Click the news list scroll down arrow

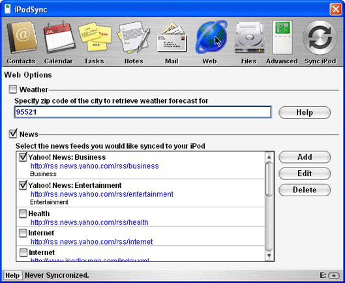[x=269, y=256]
